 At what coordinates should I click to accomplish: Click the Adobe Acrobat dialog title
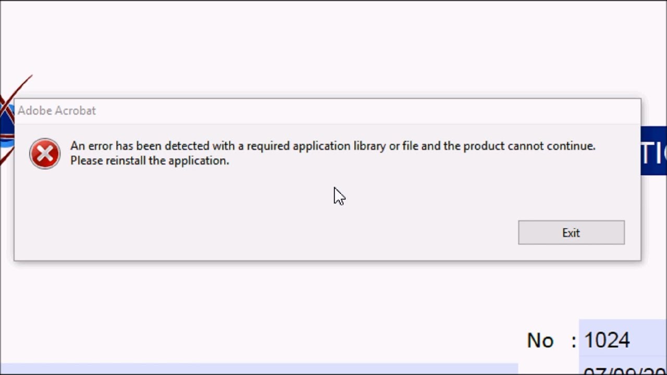[x=57, y=110]
